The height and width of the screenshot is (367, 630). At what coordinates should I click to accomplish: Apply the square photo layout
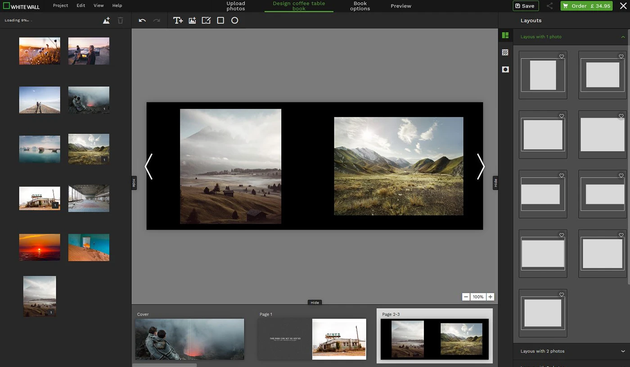pos(543,75)
